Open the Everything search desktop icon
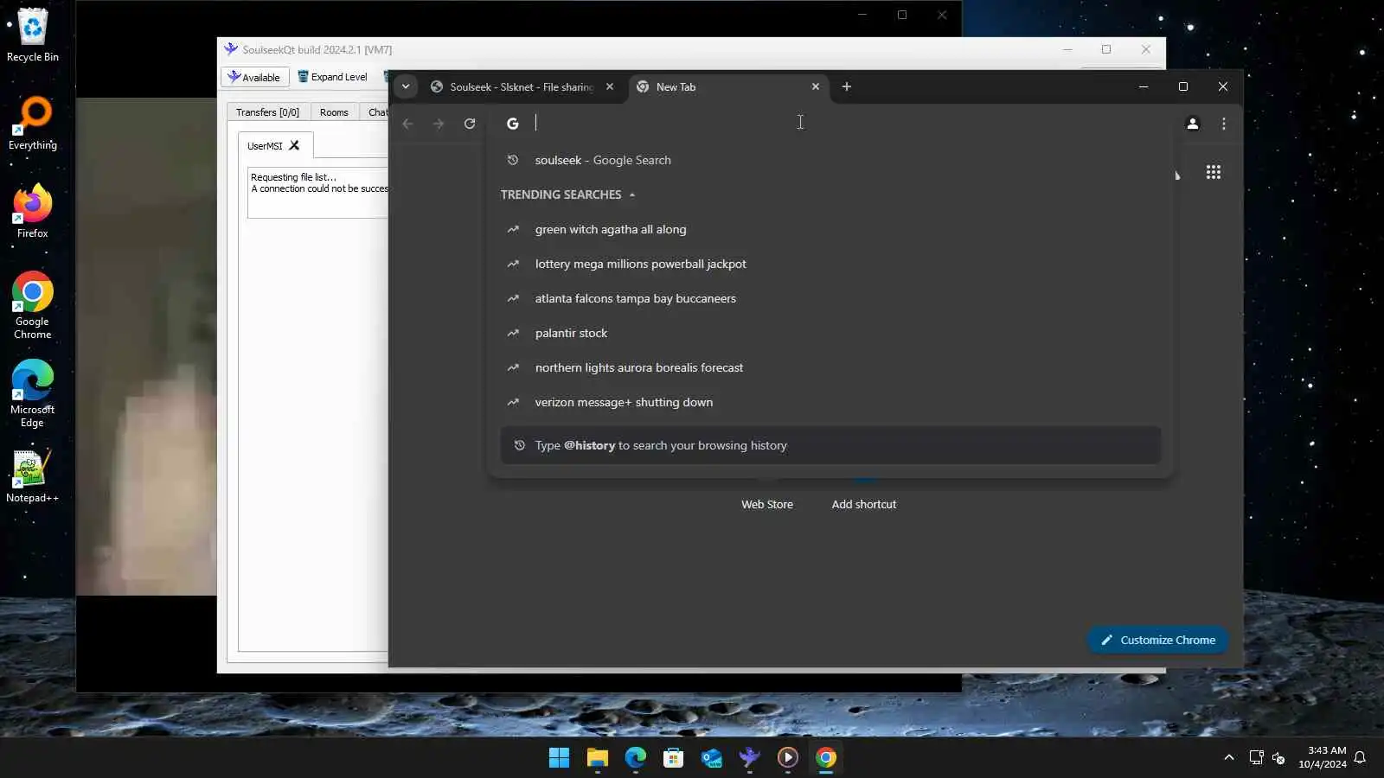 point(32,123)
